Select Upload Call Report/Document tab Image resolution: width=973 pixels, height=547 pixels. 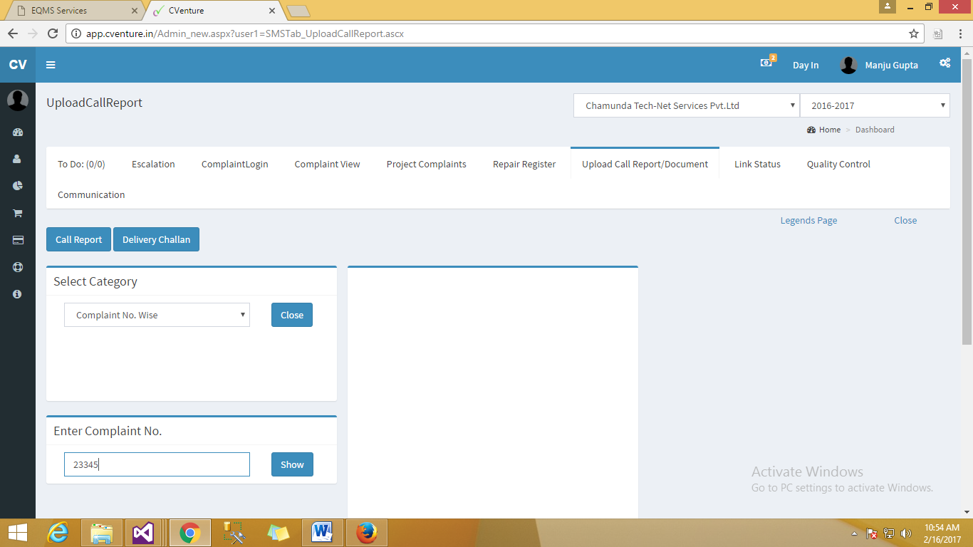[x=645, y=164]
